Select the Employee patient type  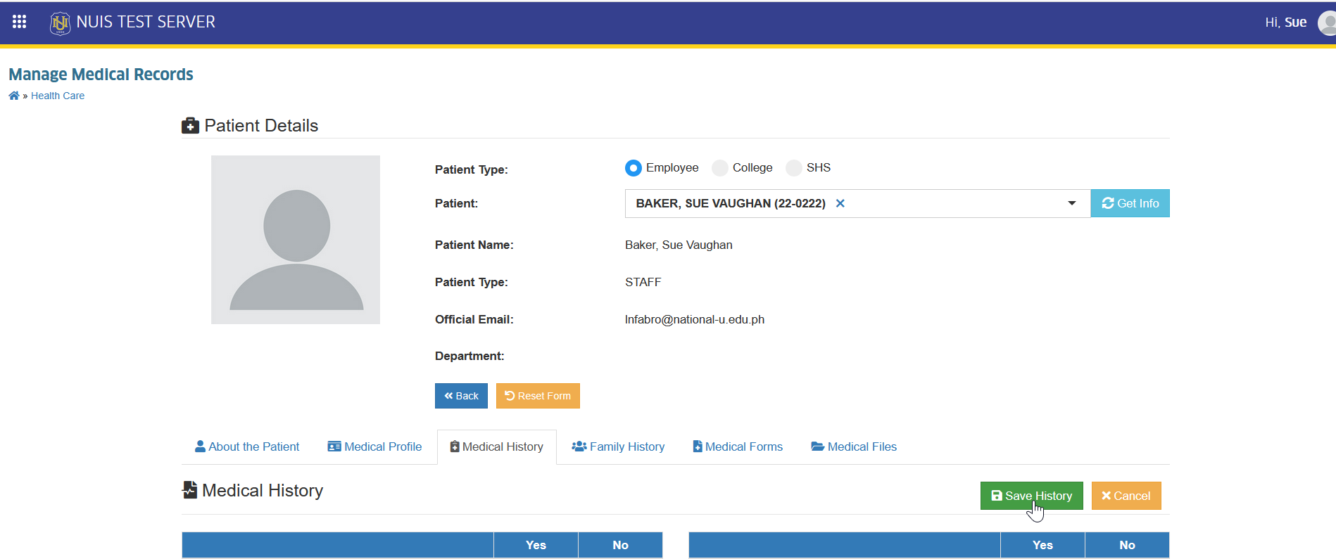pos(634,168)
